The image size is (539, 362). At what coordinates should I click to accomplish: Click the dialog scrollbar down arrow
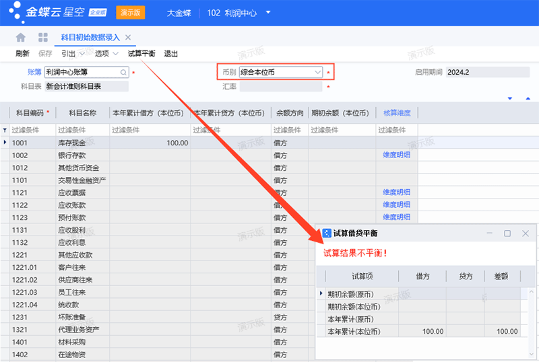(x=532, y=354)
